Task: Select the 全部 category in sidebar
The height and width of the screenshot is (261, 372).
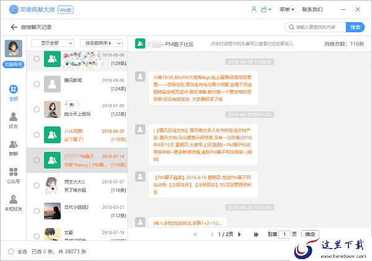Action: pyautogui.click(x=13, y=93)
